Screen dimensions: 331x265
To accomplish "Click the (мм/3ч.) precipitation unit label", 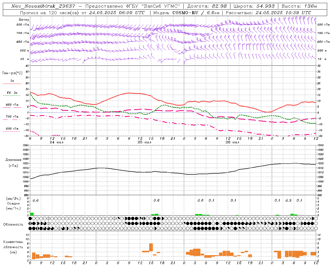I will coord(13,198).
